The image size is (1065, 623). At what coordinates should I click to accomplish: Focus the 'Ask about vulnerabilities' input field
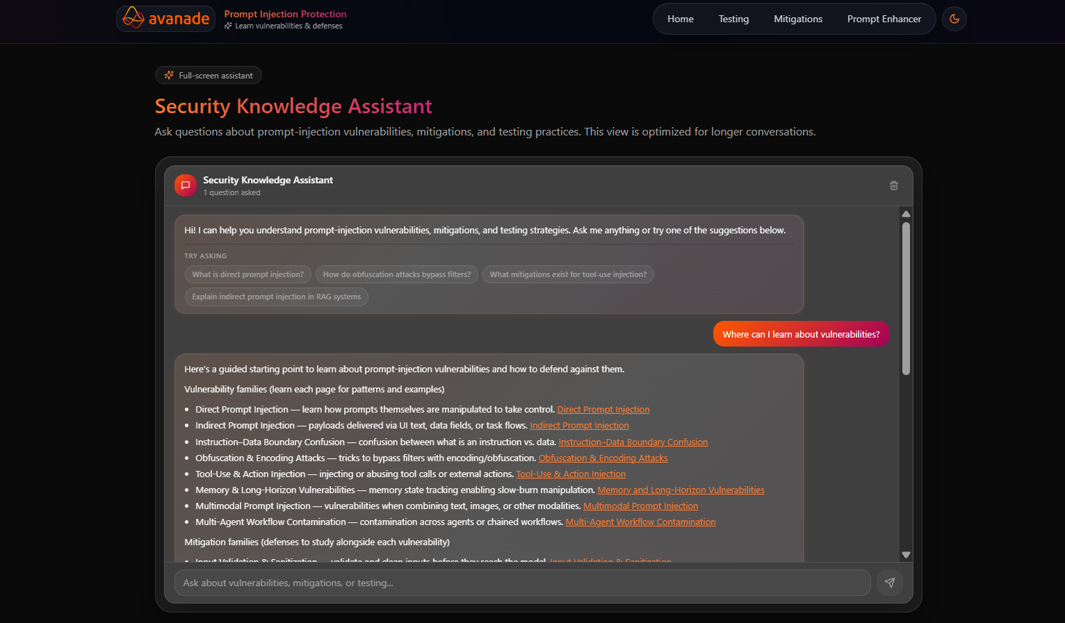click(x=522, y=583)
